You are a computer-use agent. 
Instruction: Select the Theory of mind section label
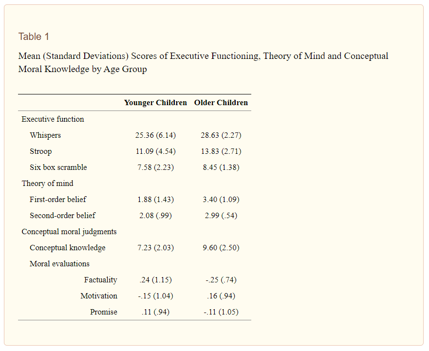(48, 184)
